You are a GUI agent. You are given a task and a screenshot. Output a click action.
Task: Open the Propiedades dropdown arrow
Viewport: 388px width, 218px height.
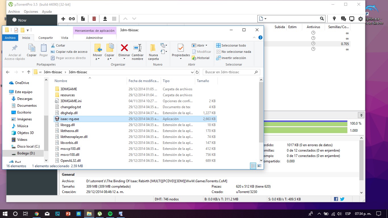[181, 59]
